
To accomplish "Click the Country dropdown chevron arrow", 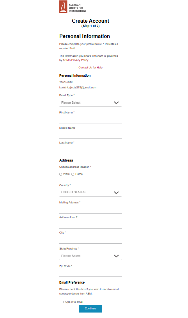I will click(116, 193).
